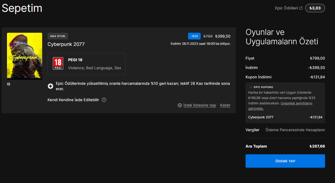The height and width of the screenshot is (183, 335).
Task: Click the Sepetim page heading
Action: pos(22,8)
